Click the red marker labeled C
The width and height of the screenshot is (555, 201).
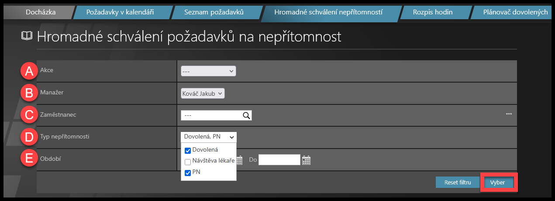(x=29, y=115)
